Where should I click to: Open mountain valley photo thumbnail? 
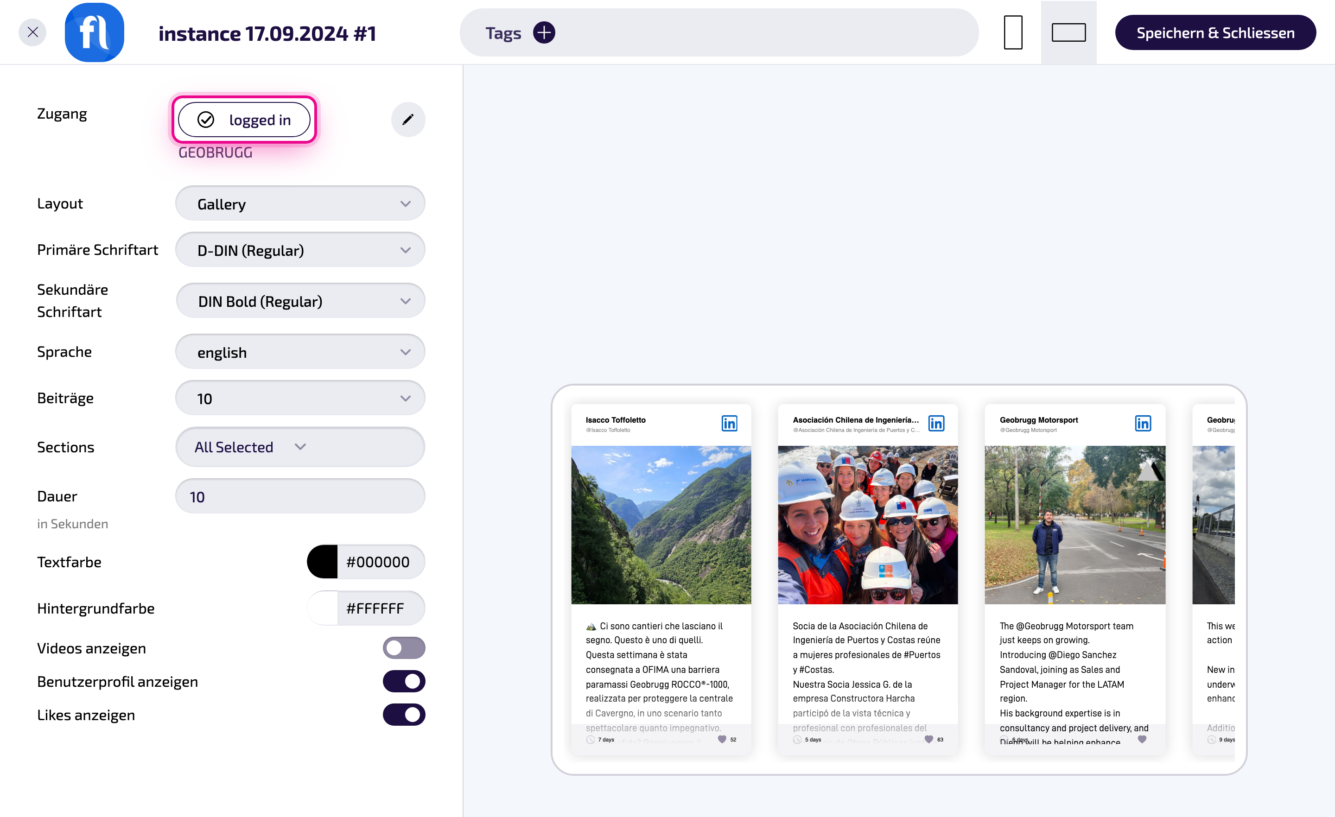tap(661, 525)
